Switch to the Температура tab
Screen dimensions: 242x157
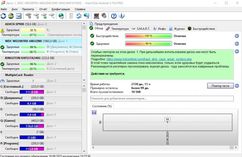tap(118, 29)
